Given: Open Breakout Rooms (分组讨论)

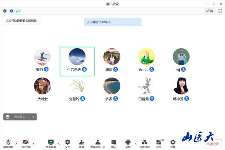Looking at the screenshot, I should 144,143.
